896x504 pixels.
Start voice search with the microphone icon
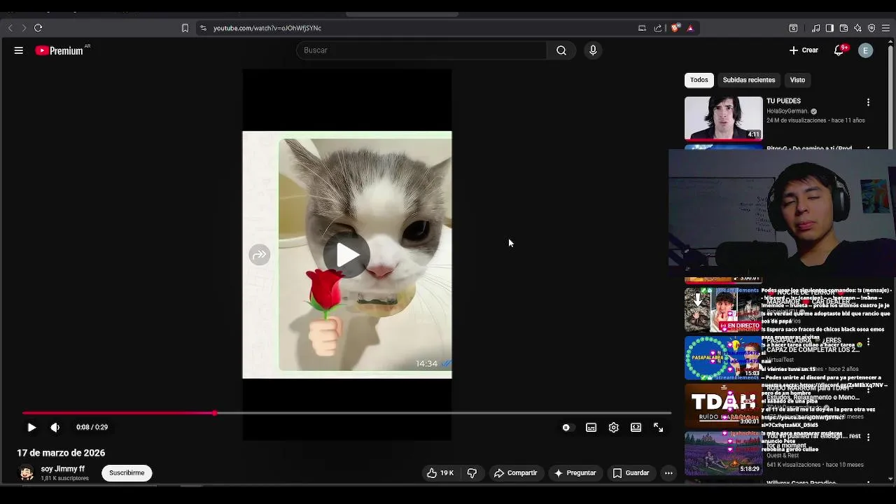click(x=593, y=50)
